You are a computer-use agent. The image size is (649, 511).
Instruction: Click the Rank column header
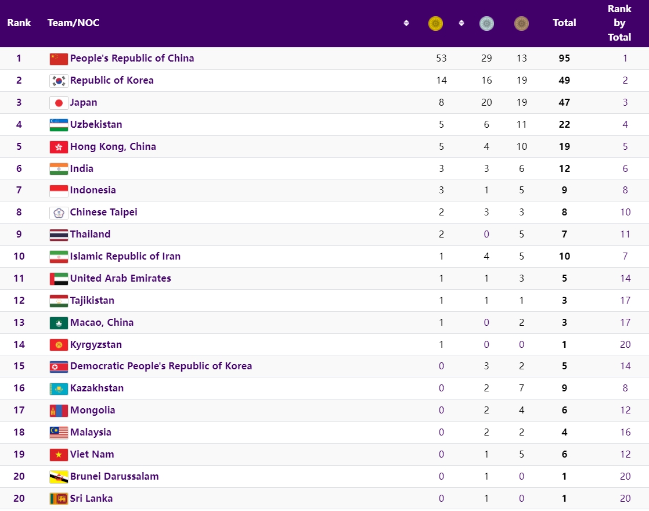click(x=19, y=23)
